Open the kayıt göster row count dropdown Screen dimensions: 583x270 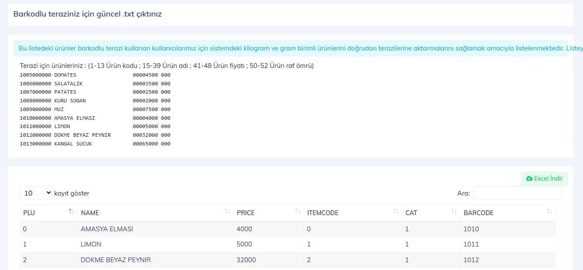[36, 193]
